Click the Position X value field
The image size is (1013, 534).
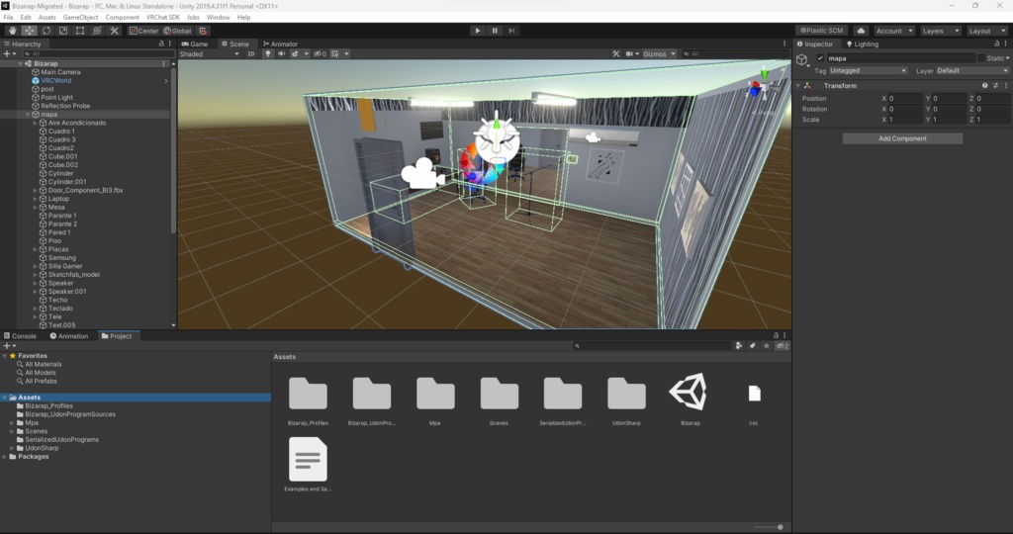tap(905, 98)
